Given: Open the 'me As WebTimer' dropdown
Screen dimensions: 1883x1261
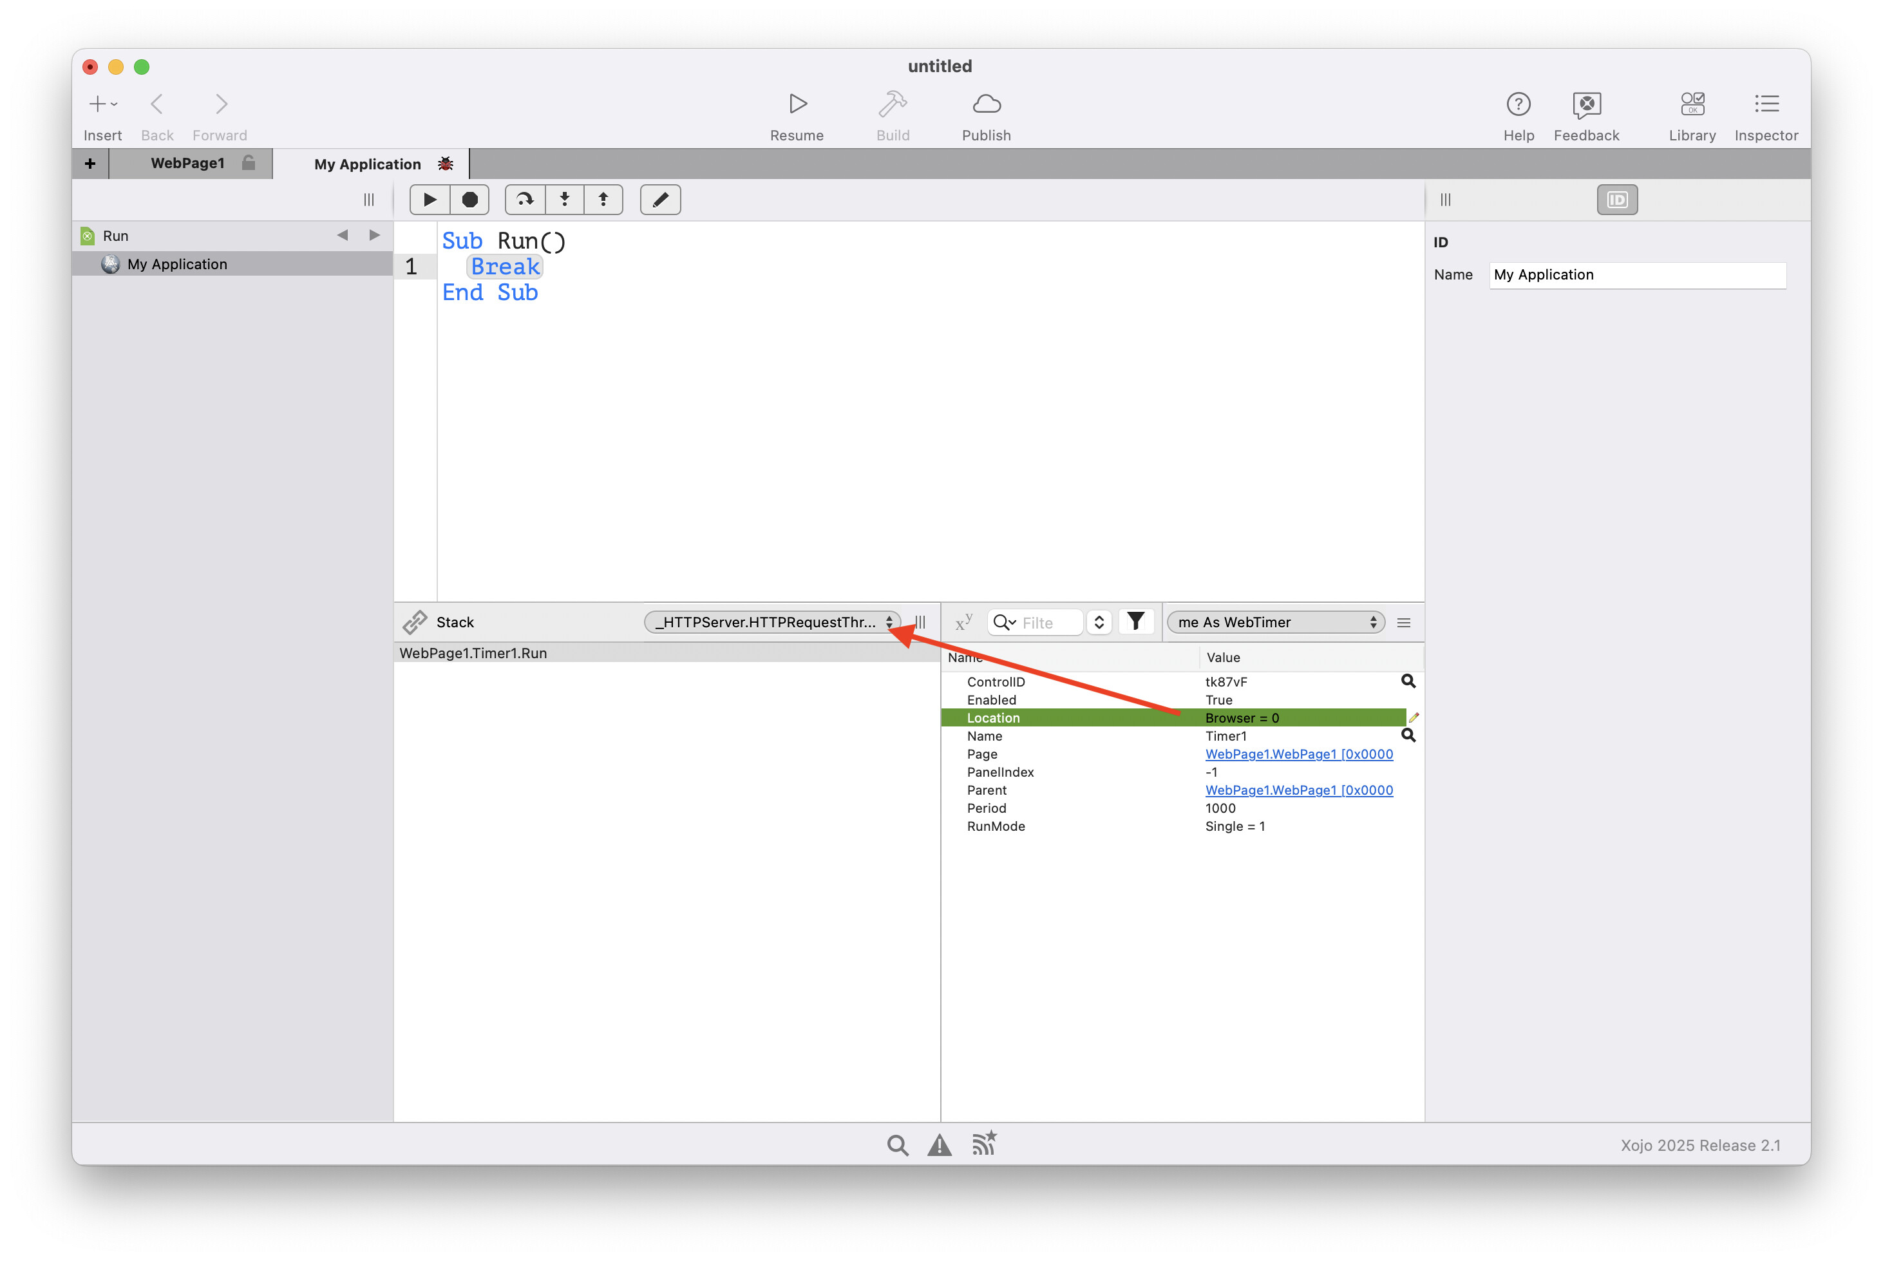Looking at the screenshot, I should (x=1275, y=621).
